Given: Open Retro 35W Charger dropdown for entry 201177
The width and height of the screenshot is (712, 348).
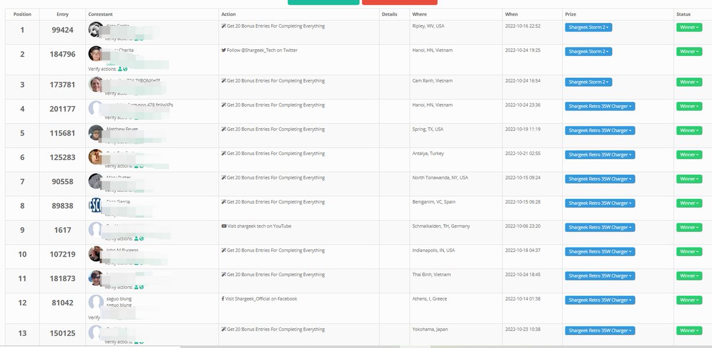Looking at the screenshot, I should [x=600, y=106].
